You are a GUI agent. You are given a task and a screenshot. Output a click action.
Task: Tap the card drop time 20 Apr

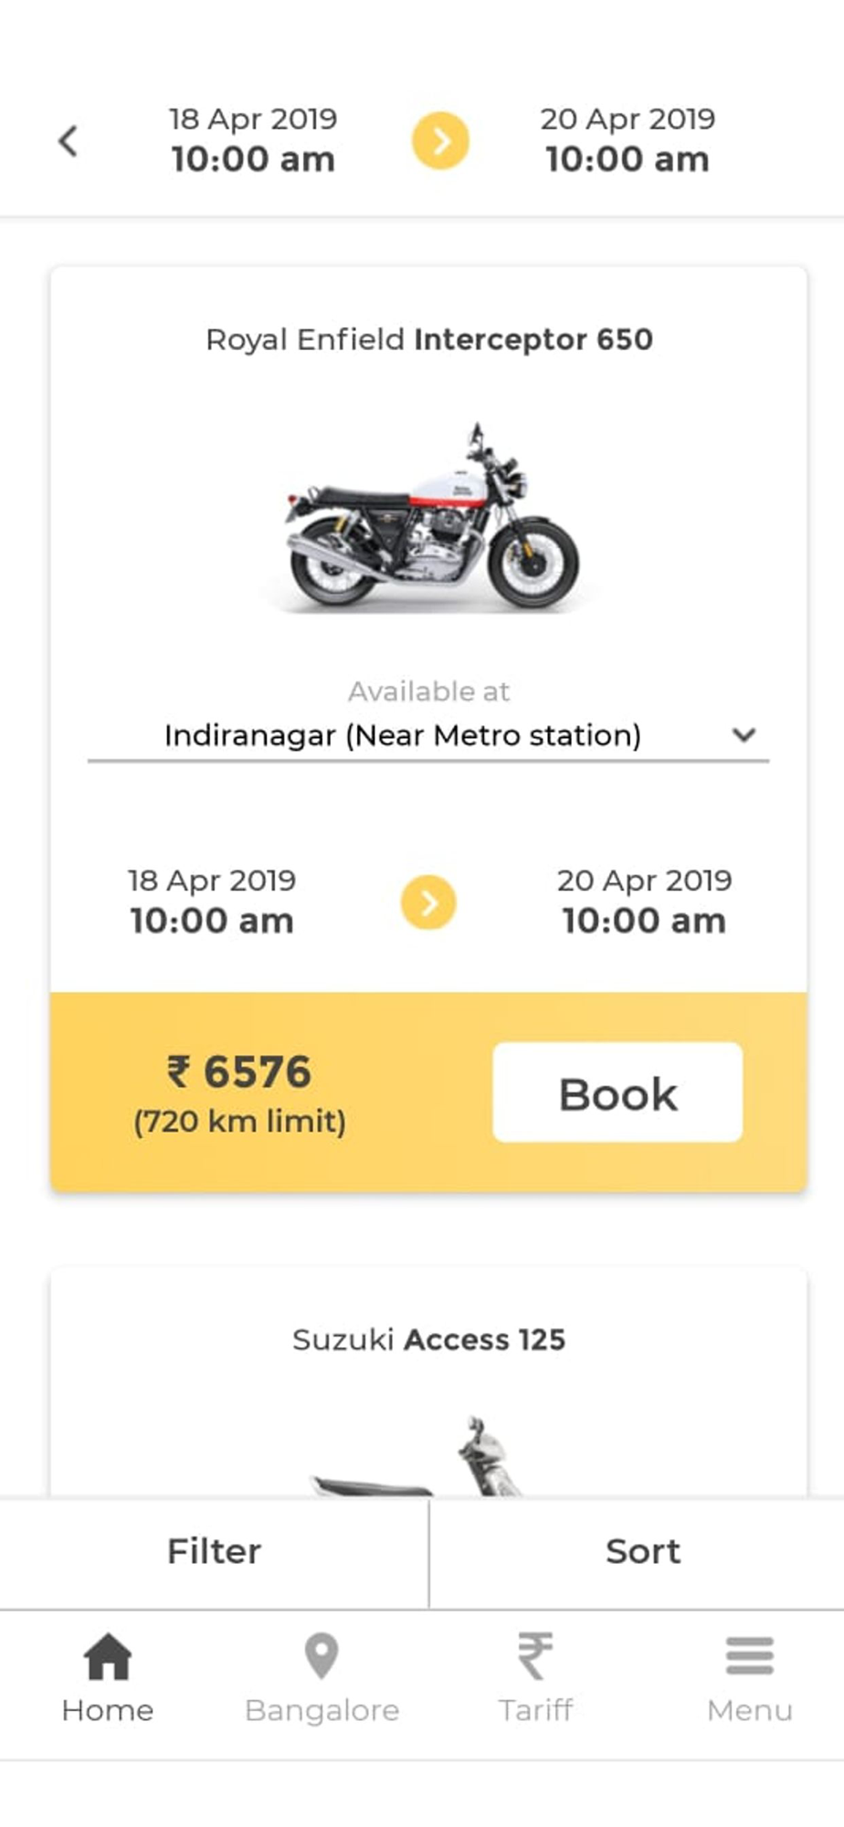click(x=644, y=902)
